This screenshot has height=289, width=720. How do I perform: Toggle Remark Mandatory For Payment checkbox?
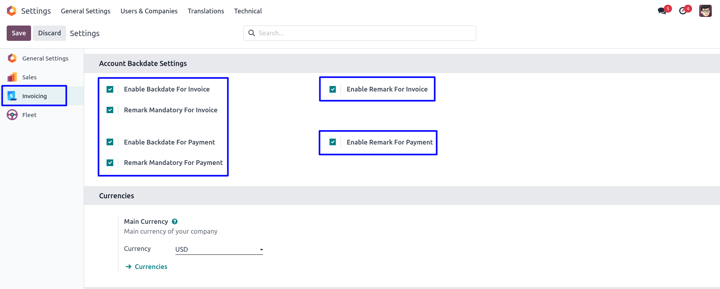coord(110,163)
